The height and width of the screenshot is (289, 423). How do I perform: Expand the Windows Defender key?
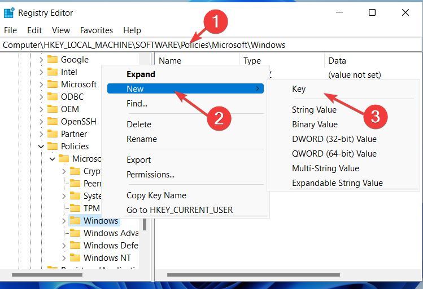click(64, 246)
